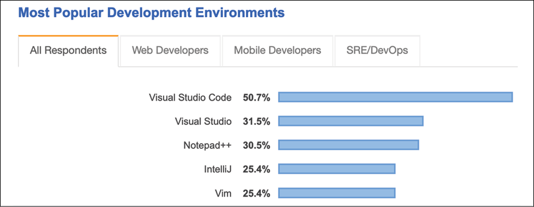Click the 25.4% value beside Vim
This screenshot has height=207, width=534.
click(256, 193)
